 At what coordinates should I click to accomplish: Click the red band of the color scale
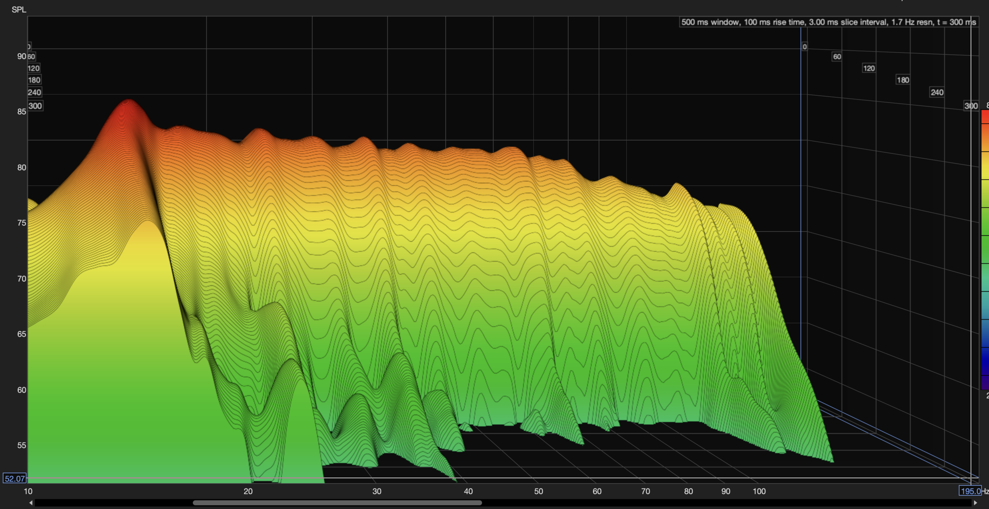985,116
